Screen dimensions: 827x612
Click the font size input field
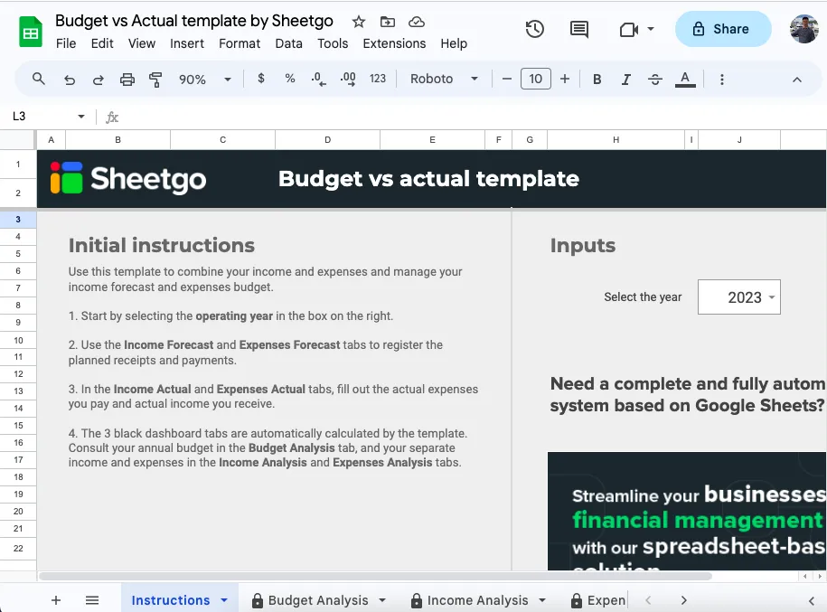pos(536,79)
